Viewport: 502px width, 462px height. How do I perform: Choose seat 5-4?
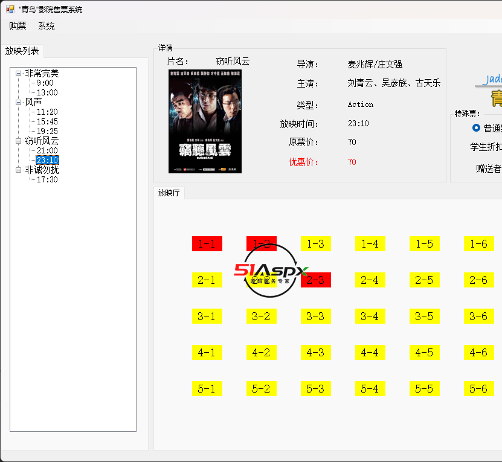[x=370, y=388]
